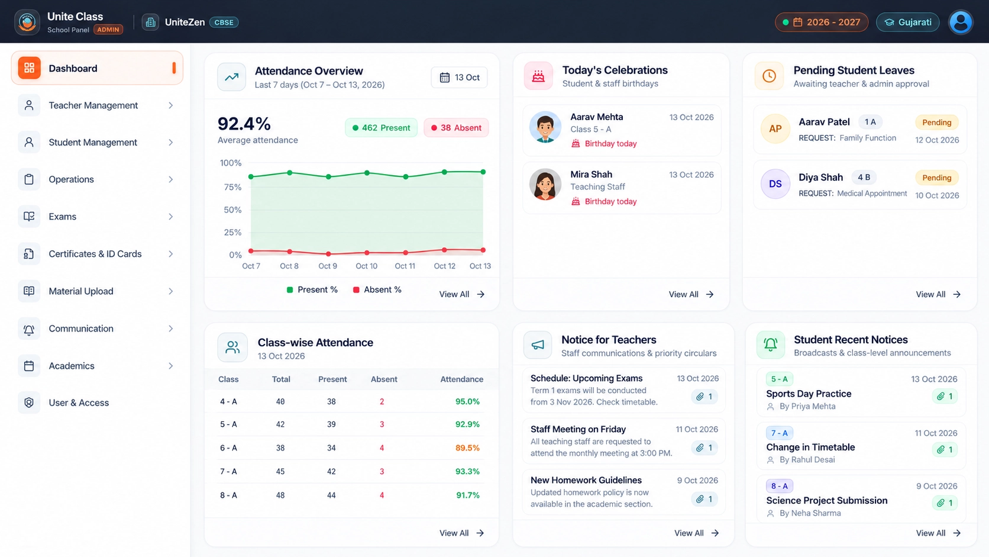Screen dimensions: 989x557
Task: Click the Gujarati language button
Action: click(x=907, y=22)
